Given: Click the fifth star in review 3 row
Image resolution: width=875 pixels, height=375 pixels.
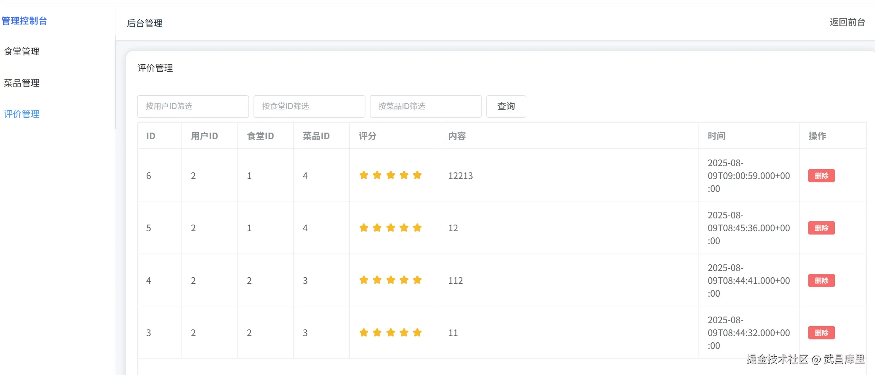Looking at the screenshot, I should point(417,333).
